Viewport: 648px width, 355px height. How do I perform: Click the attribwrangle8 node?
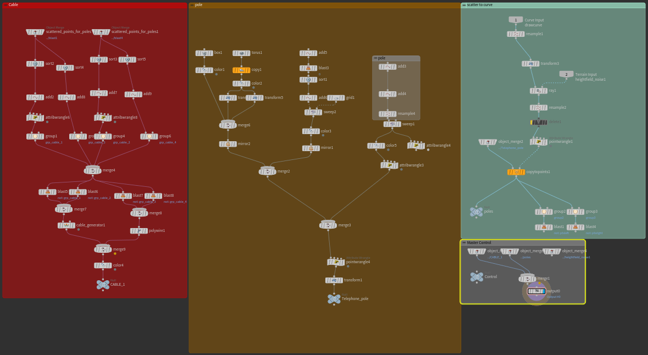click(x=103, y=118)
